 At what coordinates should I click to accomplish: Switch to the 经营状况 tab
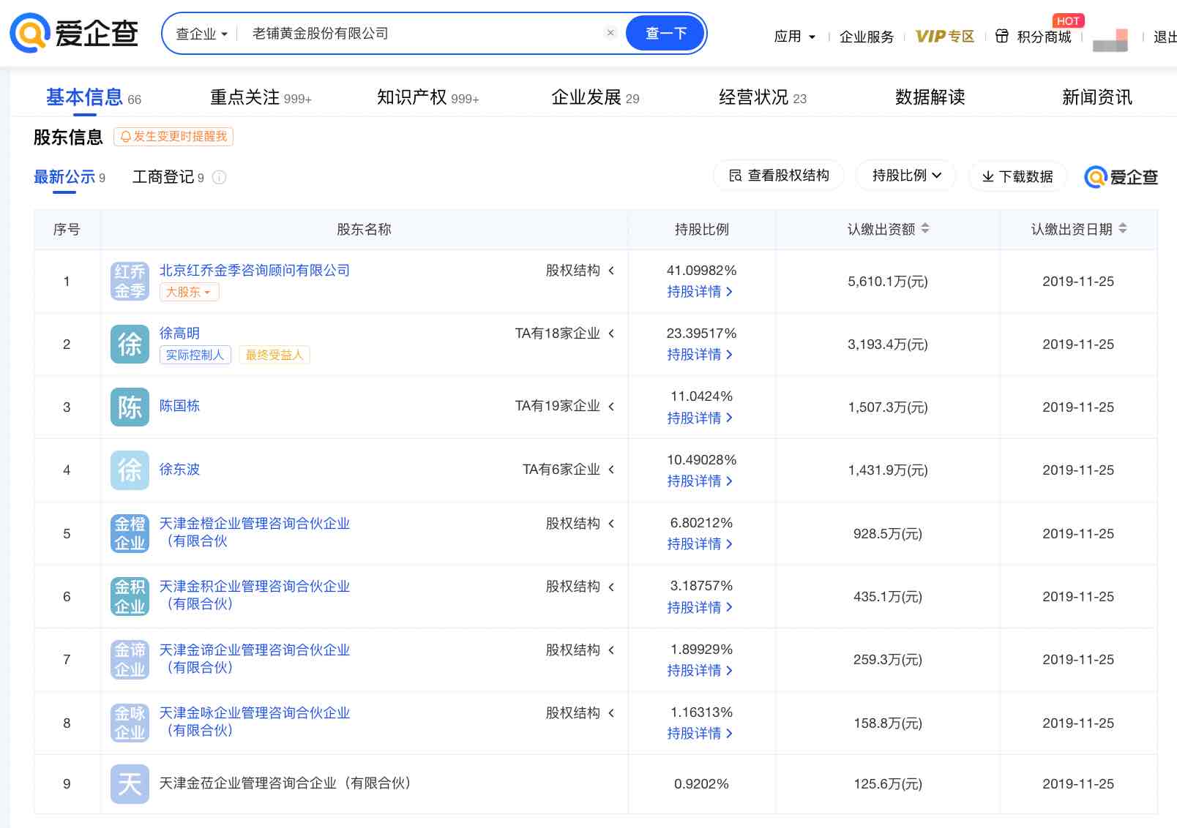coord(762,97)
